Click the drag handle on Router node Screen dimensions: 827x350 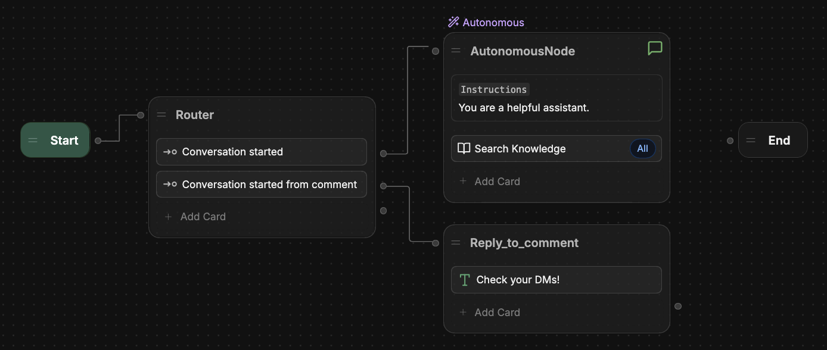pos(161,115)
